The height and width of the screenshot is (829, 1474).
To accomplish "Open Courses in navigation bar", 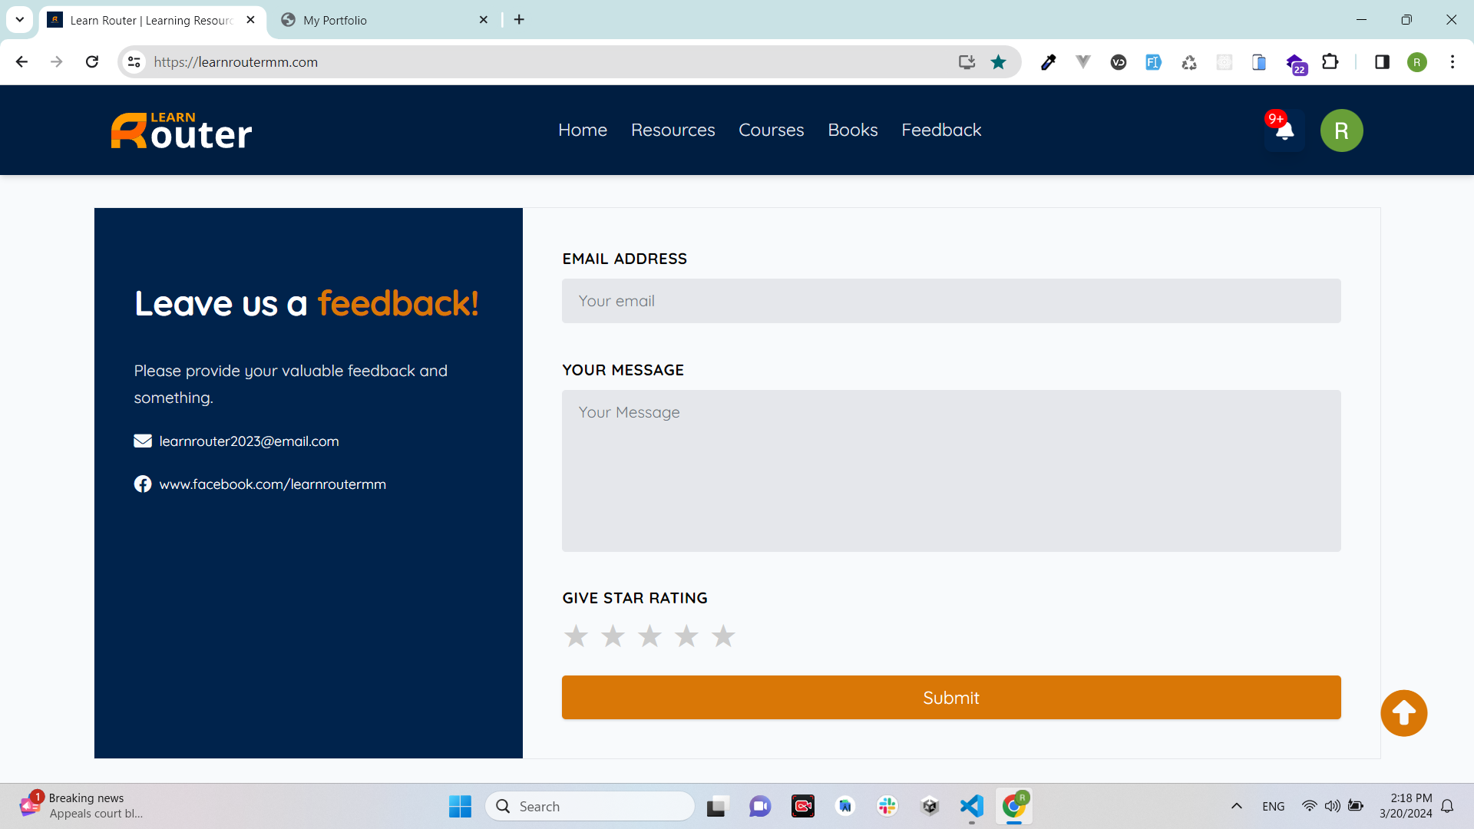I will click(771, 130).
